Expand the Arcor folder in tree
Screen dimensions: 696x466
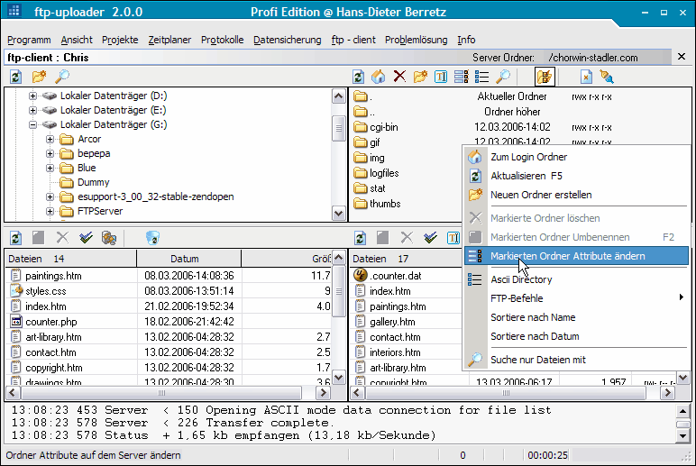point(51,140)
